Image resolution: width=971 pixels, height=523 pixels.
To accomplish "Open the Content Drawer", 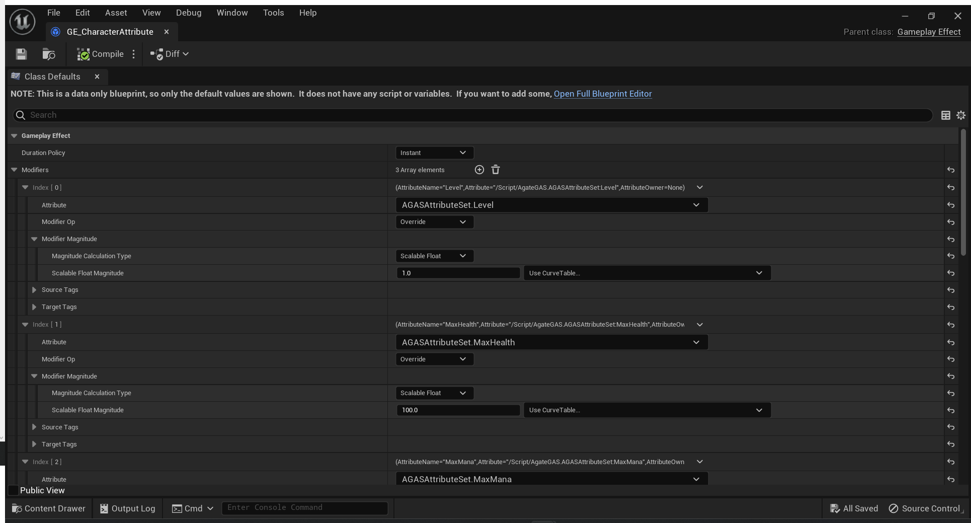I will (x=49, y=508).
